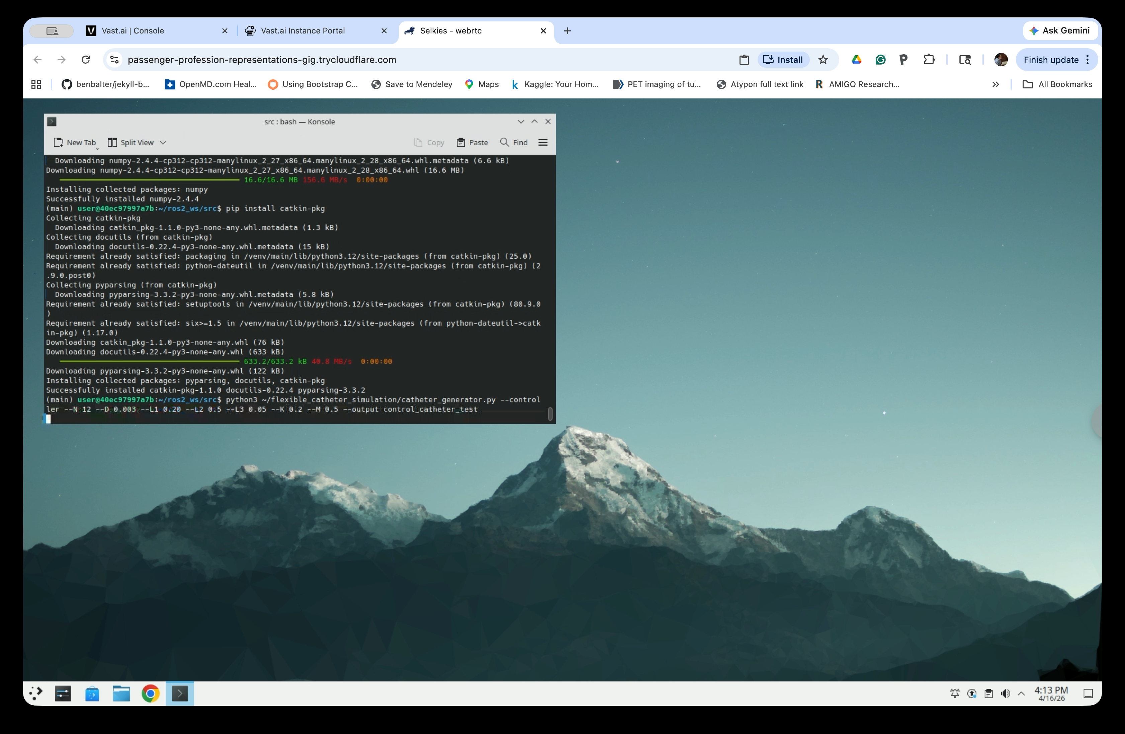Expand the overflow bookmarks chevron
This screenshot has height=734, width=1125.
pos(996,84)
